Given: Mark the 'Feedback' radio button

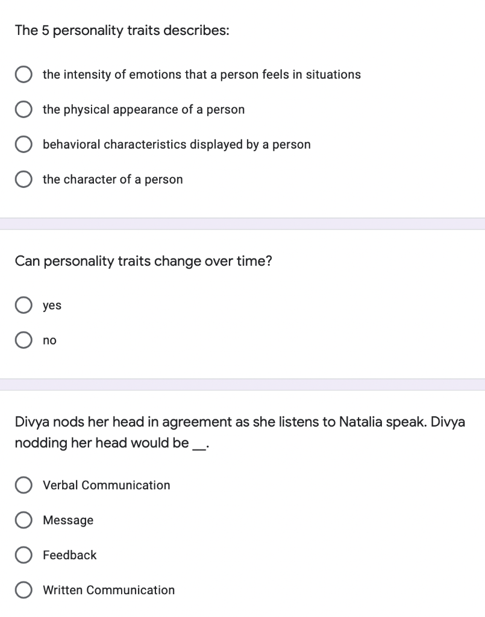Looking at the screenshot, I should coord(24,555).
